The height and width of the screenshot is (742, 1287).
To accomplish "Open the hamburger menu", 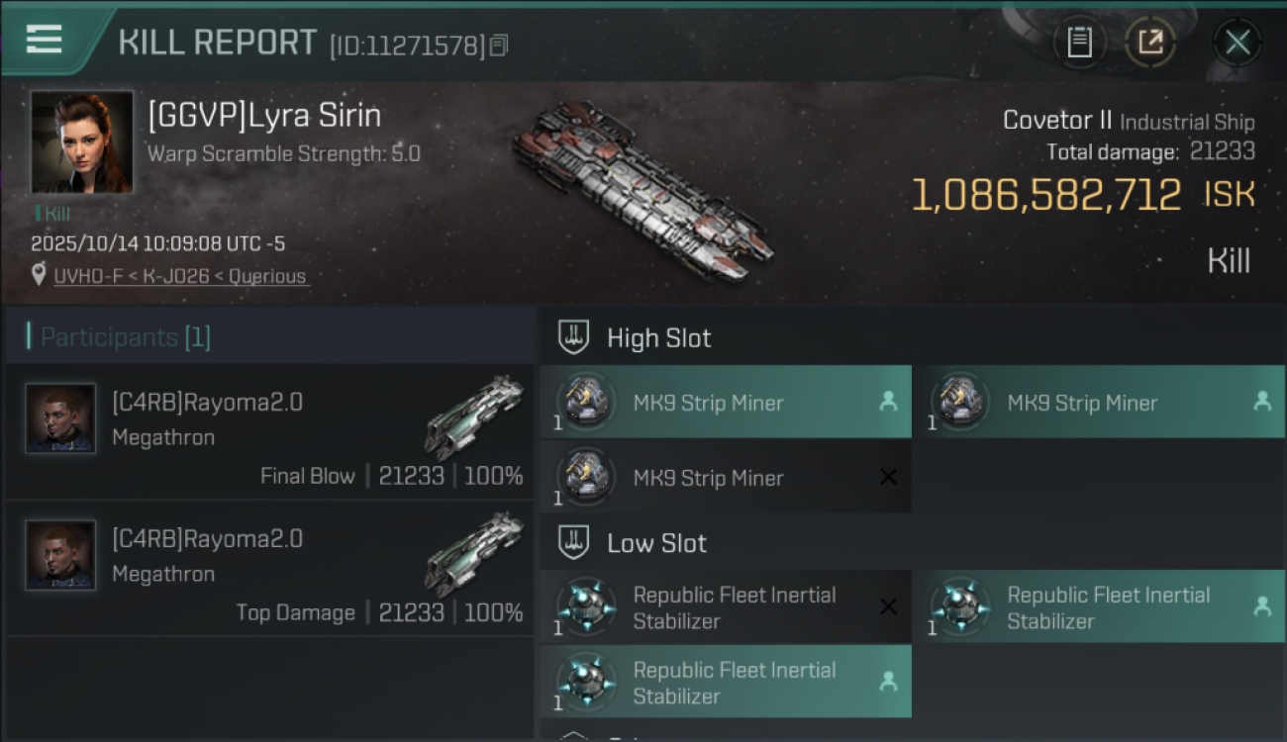I will coord(45,39).
